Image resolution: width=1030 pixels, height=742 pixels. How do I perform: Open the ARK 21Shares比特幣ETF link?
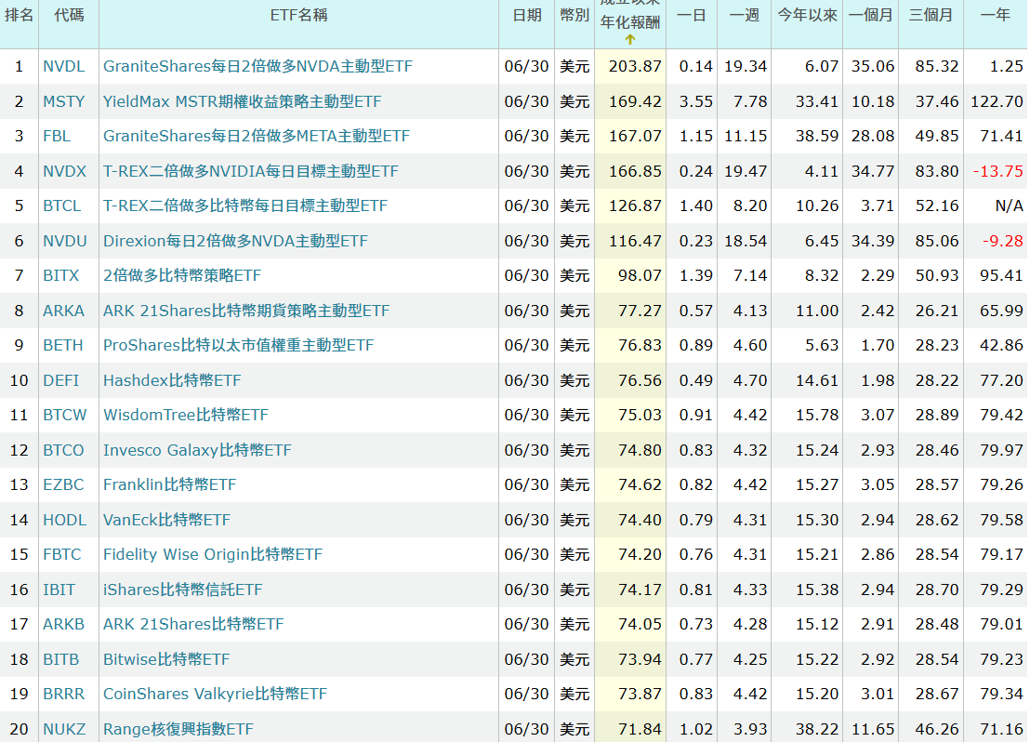193,624
